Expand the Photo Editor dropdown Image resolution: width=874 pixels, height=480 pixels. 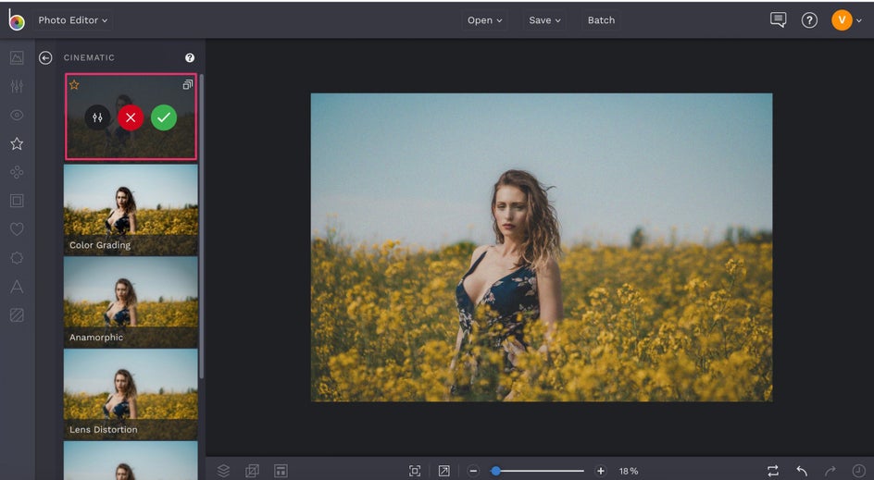coord(73,20)
